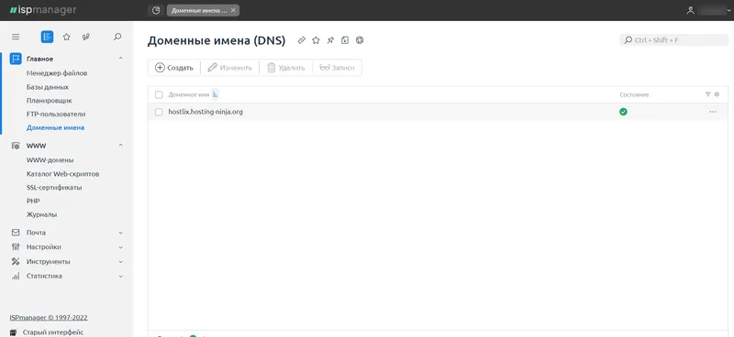Image resolution: width=734 pixels, height=337 pixels.
Task: Click the Изменить button
Action: click(230, 68)
